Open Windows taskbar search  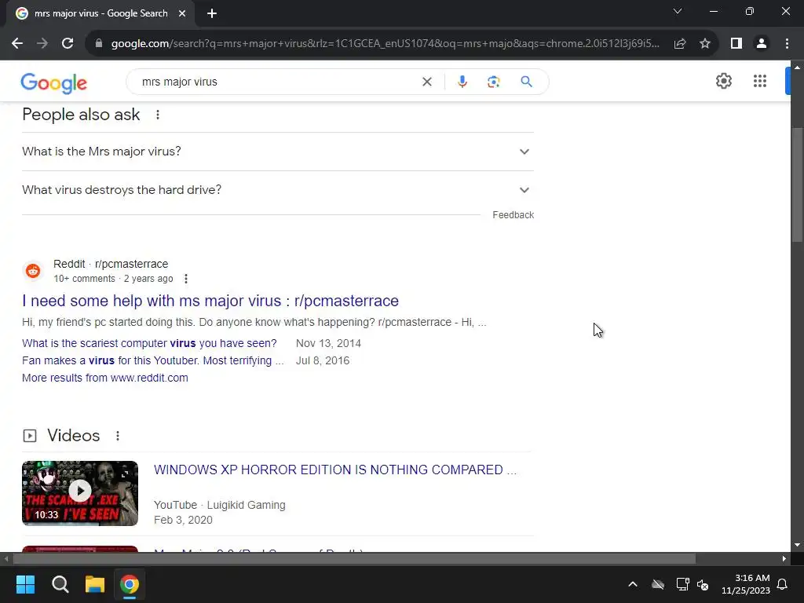coord(60,584)
